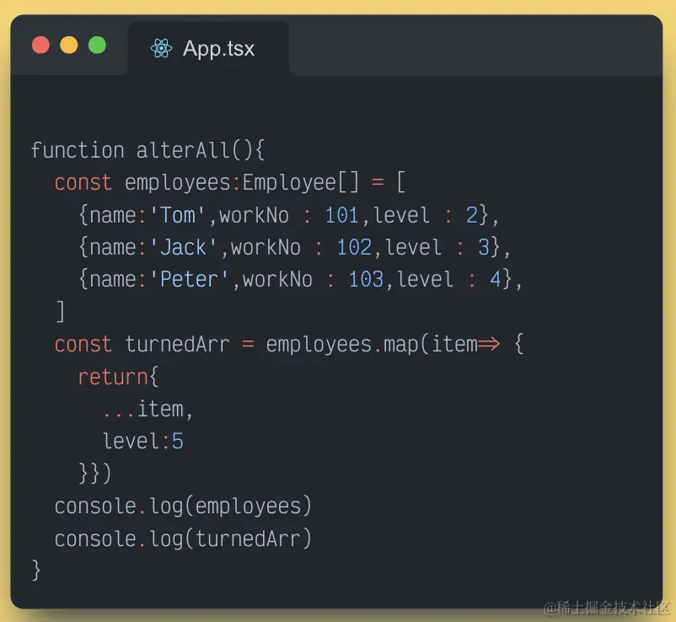Click the 'Tom' string value
676x622 pixels.
(177, 215)
